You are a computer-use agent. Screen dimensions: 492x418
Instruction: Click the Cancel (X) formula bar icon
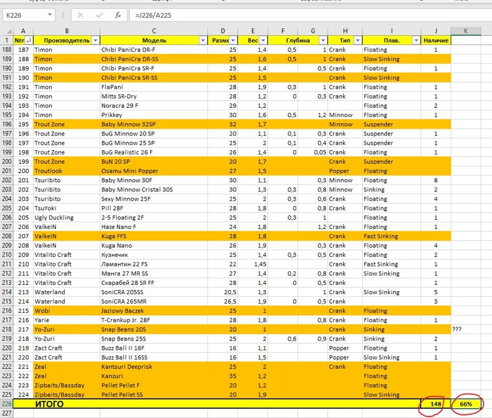click(81, 15)
